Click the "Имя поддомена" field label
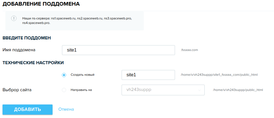The width and height of the screenshot is (274, 118). click(x=19, y=50)
